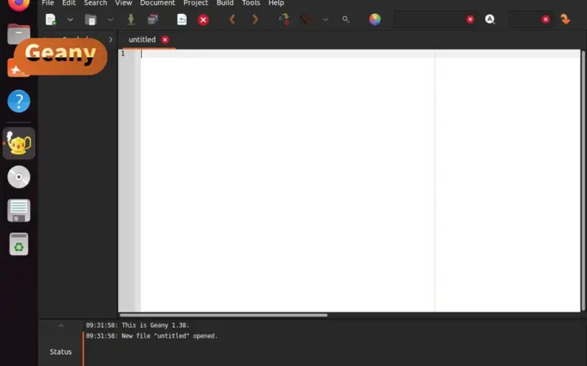Click the editor horizontal scrollbar
Screen dimensions: 587x366
click(x=223, y=316)
